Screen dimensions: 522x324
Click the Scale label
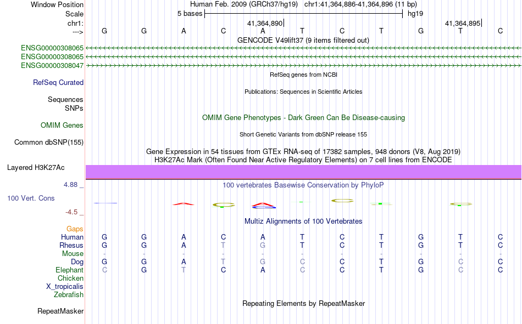coord(74,14)
